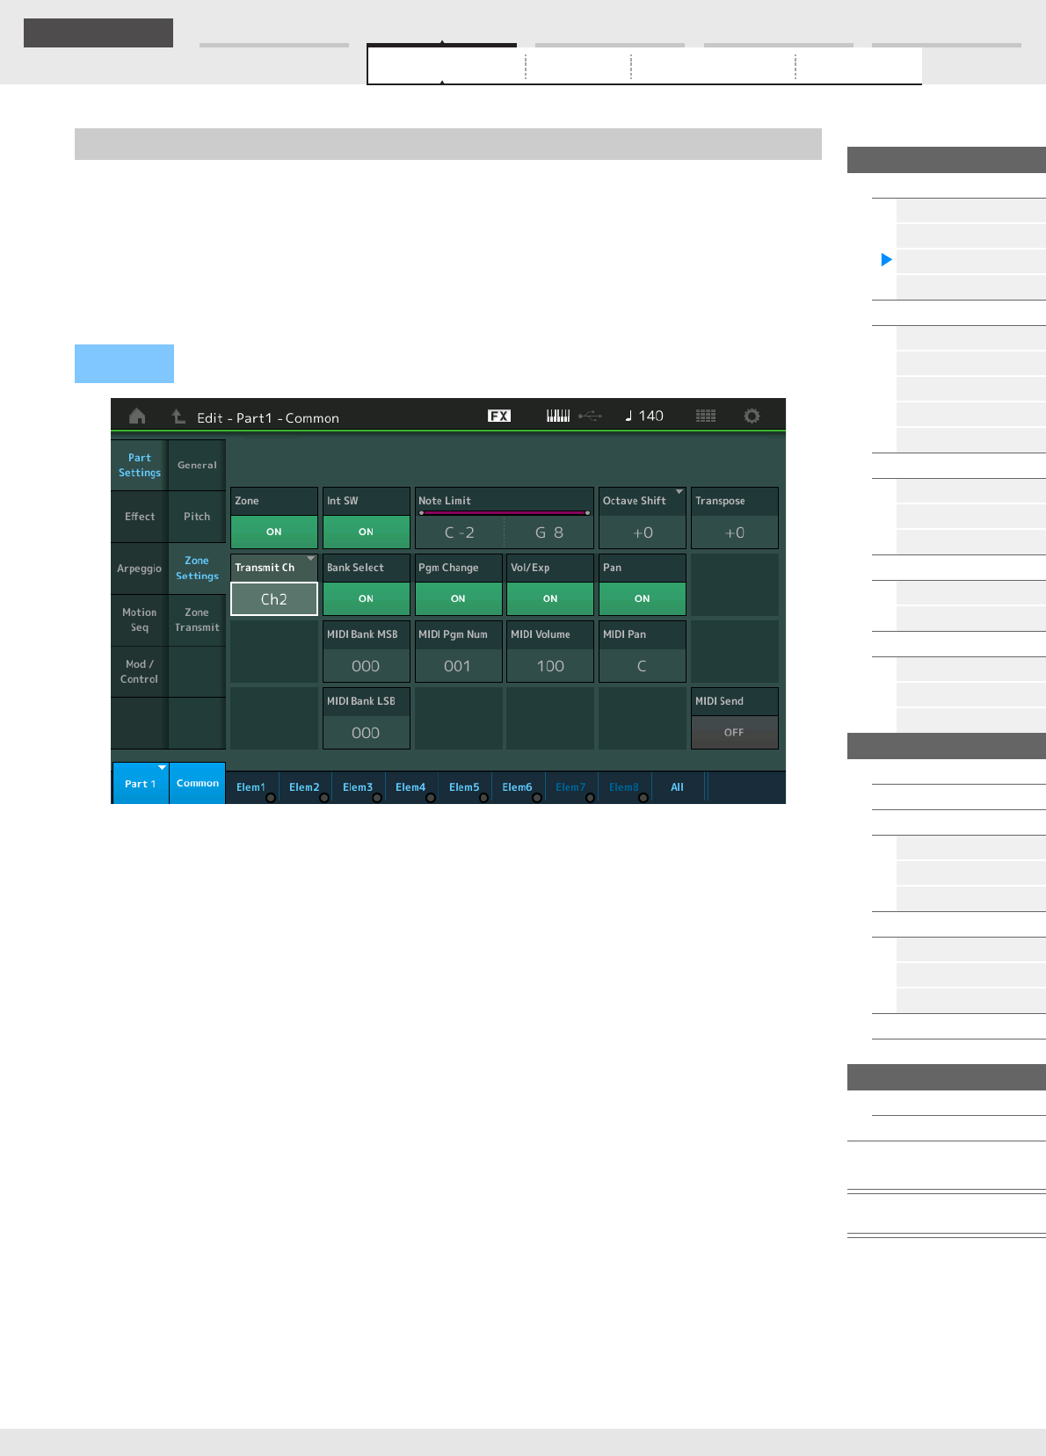Select the Transpose +0 value
Viewport: 1046px width, 1456px height.
tap(735, 532)
